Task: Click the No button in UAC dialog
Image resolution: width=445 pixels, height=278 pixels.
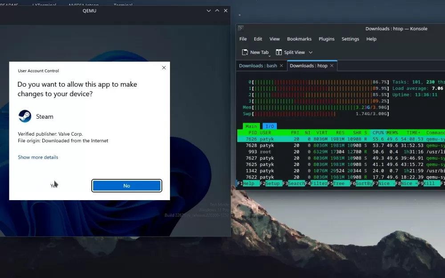Action: click(x=126, y=185)
